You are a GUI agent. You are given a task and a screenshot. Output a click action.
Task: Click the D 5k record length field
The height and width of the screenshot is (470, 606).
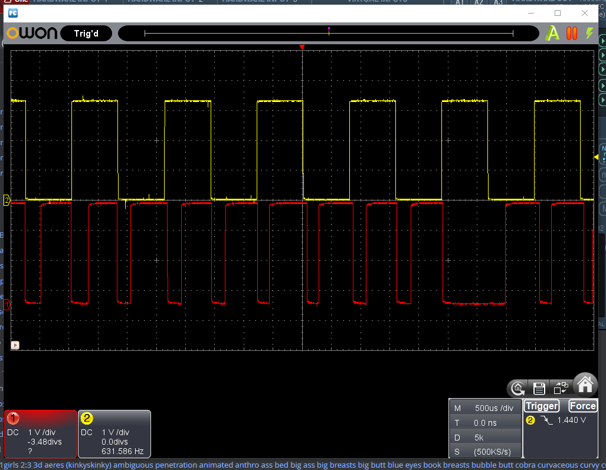(x=486, y=438)
